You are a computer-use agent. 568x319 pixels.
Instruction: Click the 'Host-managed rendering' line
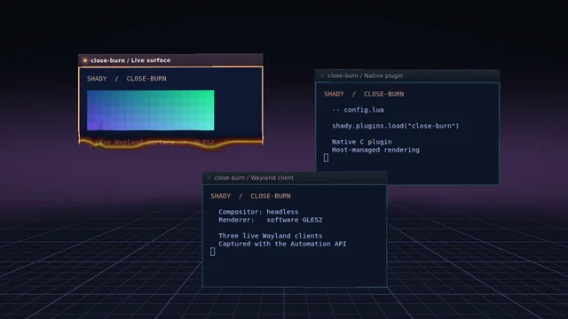coord(375,150)
